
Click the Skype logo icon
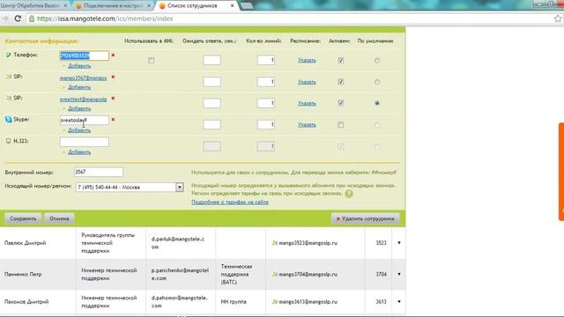pos(8,120)
